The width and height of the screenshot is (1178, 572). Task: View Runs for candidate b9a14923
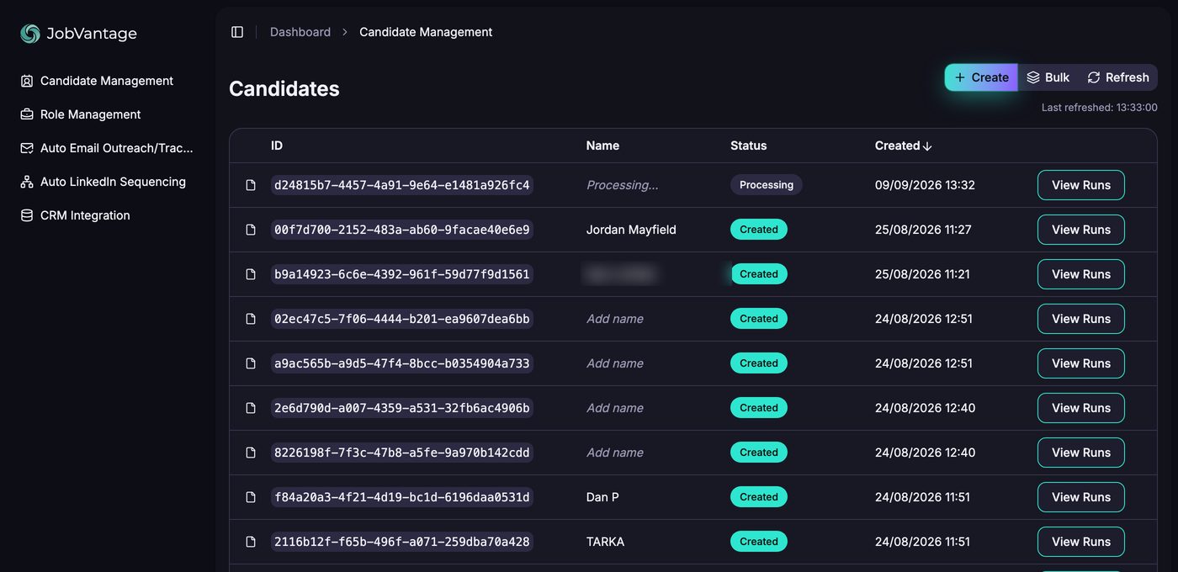coord(1081,274)
